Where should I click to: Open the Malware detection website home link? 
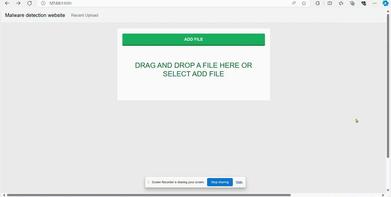[35, 15]
